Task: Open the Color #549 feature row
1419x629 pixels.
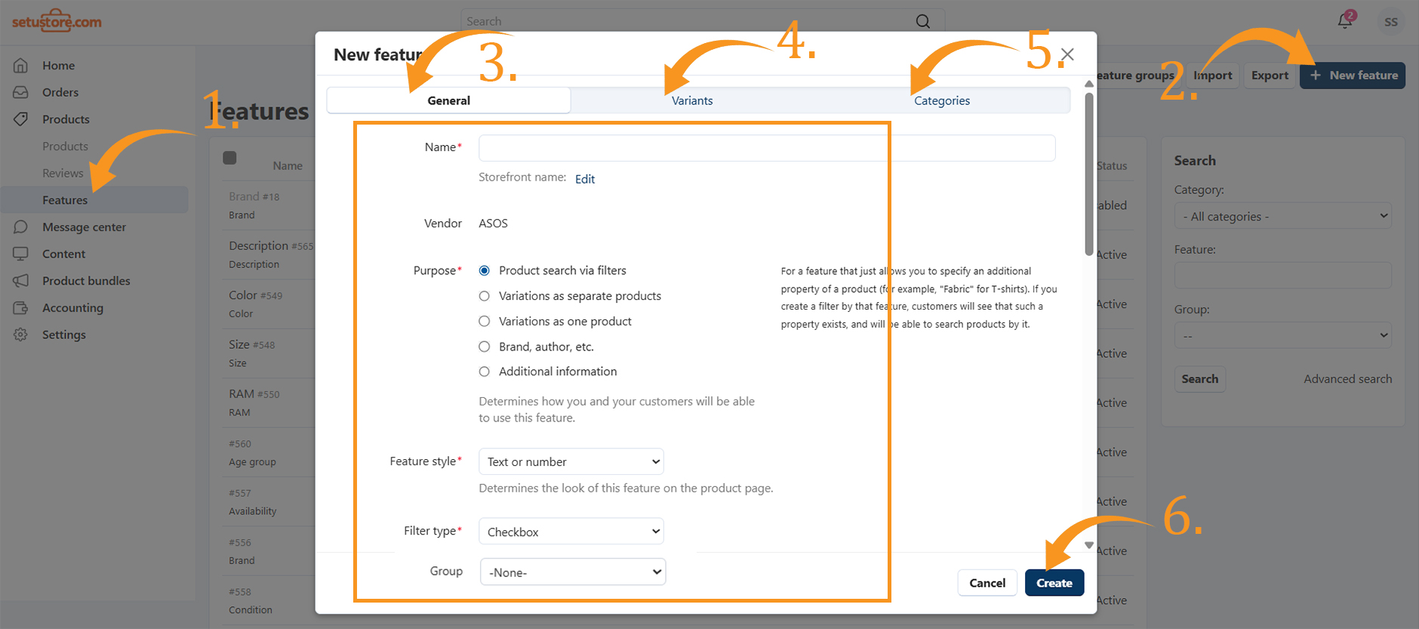Action: point(256,295)
